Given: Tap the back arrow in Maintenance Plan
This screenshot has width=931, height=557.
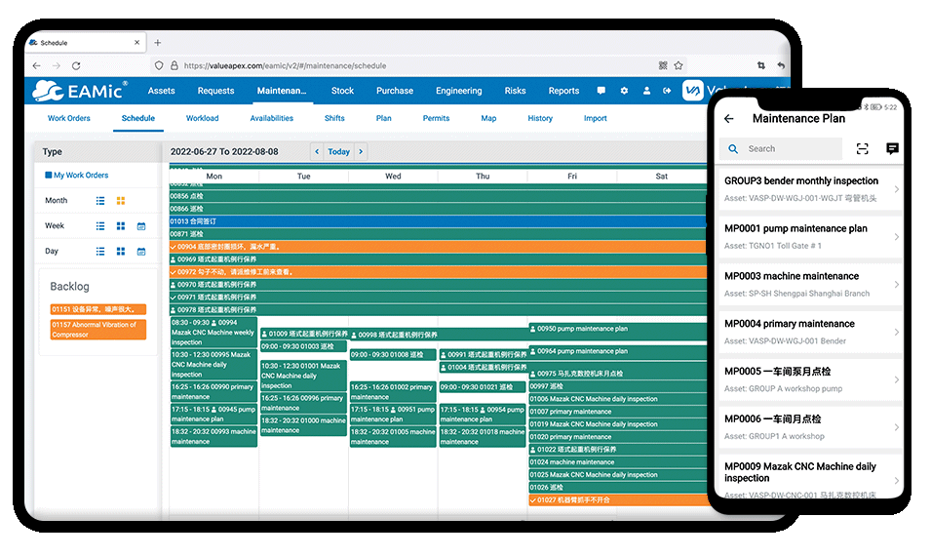Looking at the screenshot, I should 728,119.
